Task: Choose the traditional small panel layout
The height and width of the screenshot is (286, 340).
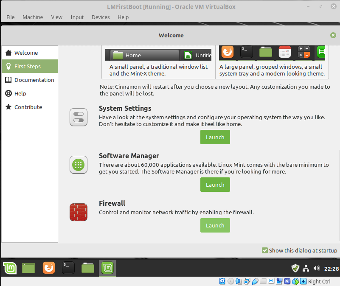Action: tap(158, 62)
